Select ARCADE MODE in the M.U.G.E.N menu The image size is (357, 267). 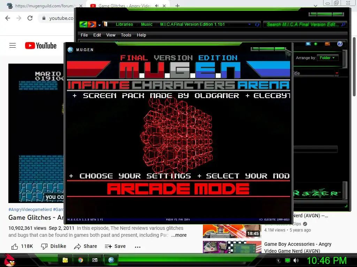[x=178, y=189]
